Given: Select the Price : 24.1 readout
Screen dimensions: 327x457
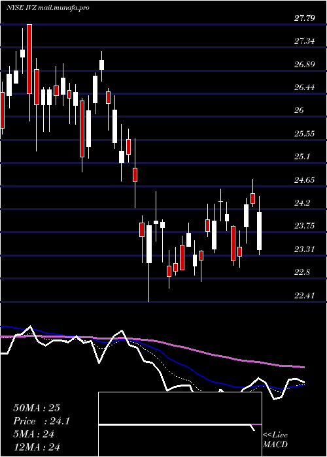Looking at the screenshot, I should (x=41, y=421).
